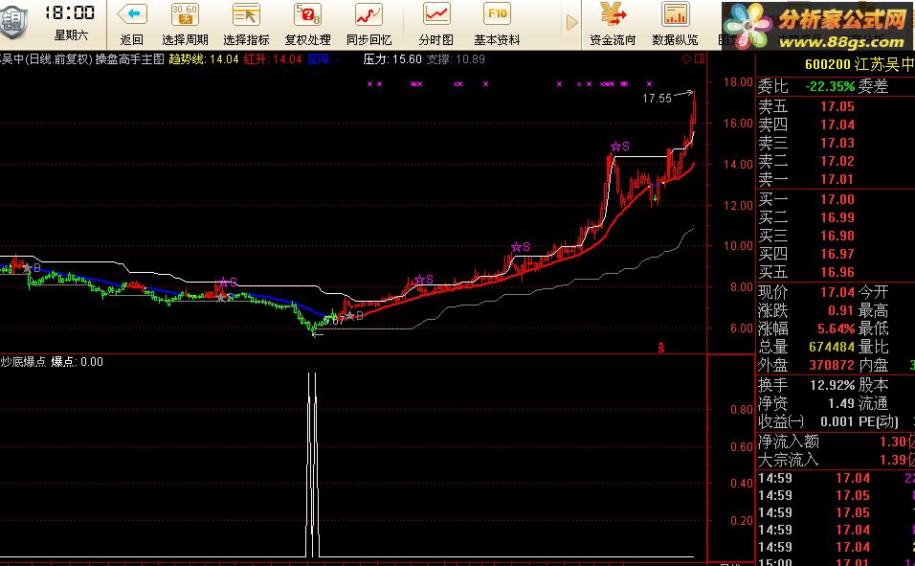Expand toolbar with the gray right arrow
The height and width of the screenshot is (566, 915).
[572, 23]
